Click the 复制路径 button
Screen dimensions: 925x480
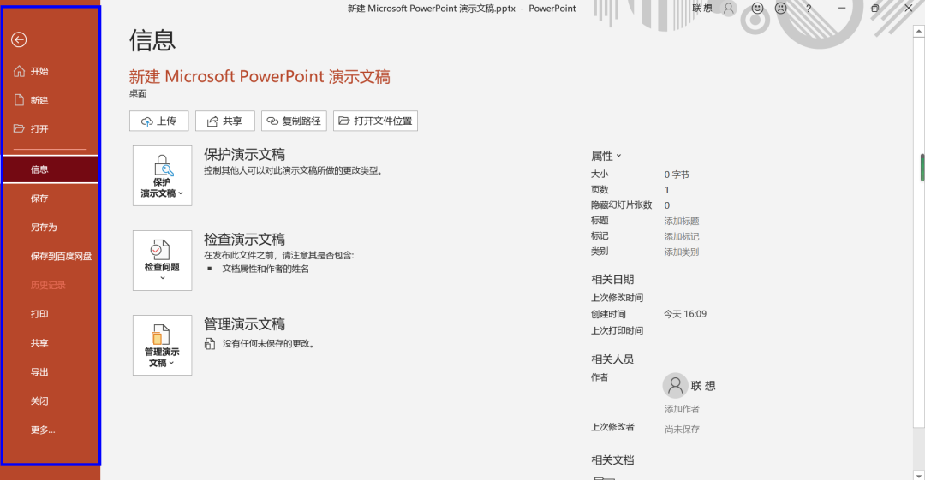pos(294,121)
